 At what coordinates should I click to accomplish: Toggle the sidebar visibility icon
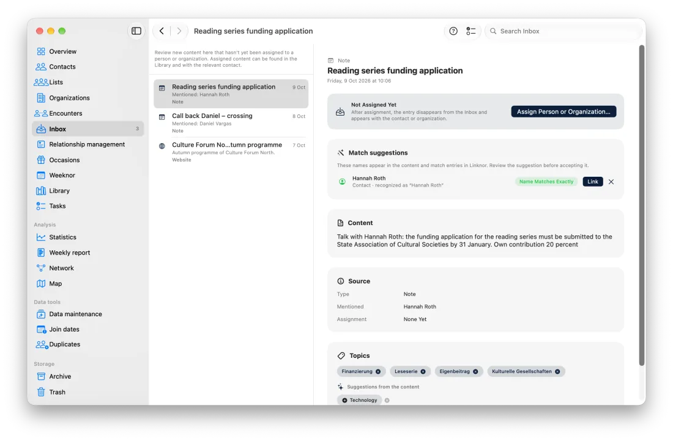click(x=136, y=31)
